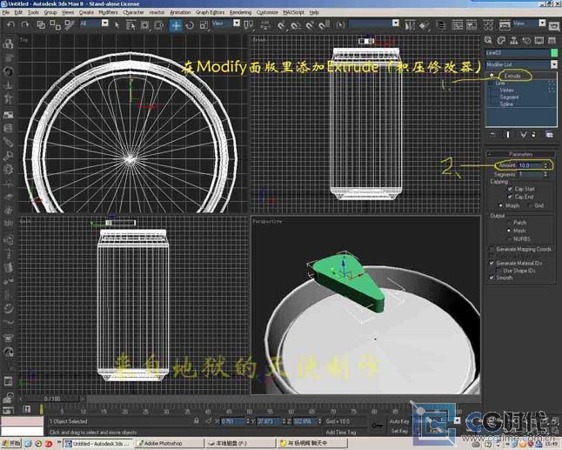The image size is (562, 450).
Task: Open the Motion panel tab icon
Action: pyautogui.click(x=526, y=41)
